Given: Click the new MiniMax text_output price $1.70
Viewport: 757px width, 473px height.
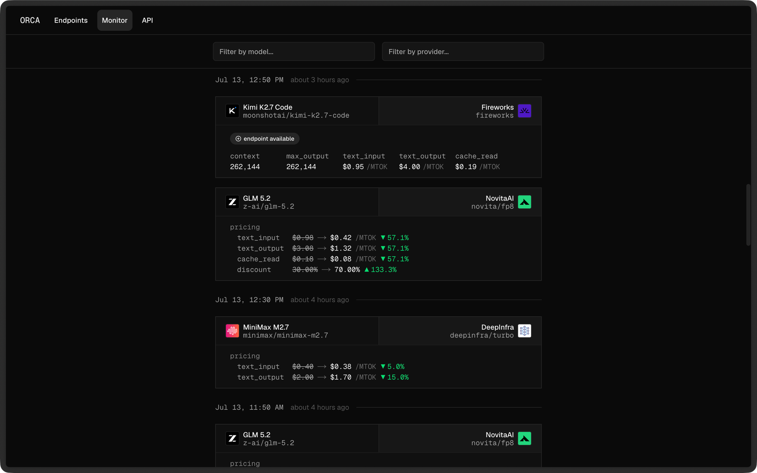Looking at the screenshot, I should 341,378.
